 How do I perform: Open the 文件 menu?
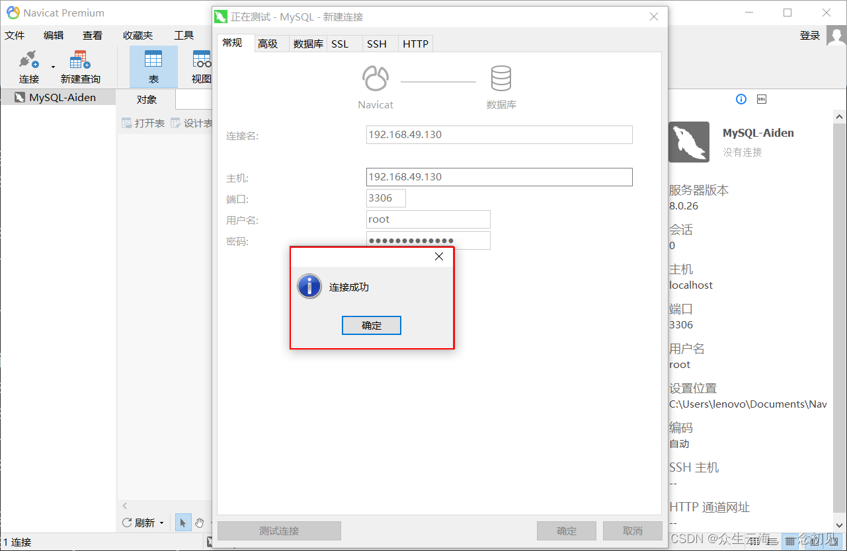pos(15,36)
